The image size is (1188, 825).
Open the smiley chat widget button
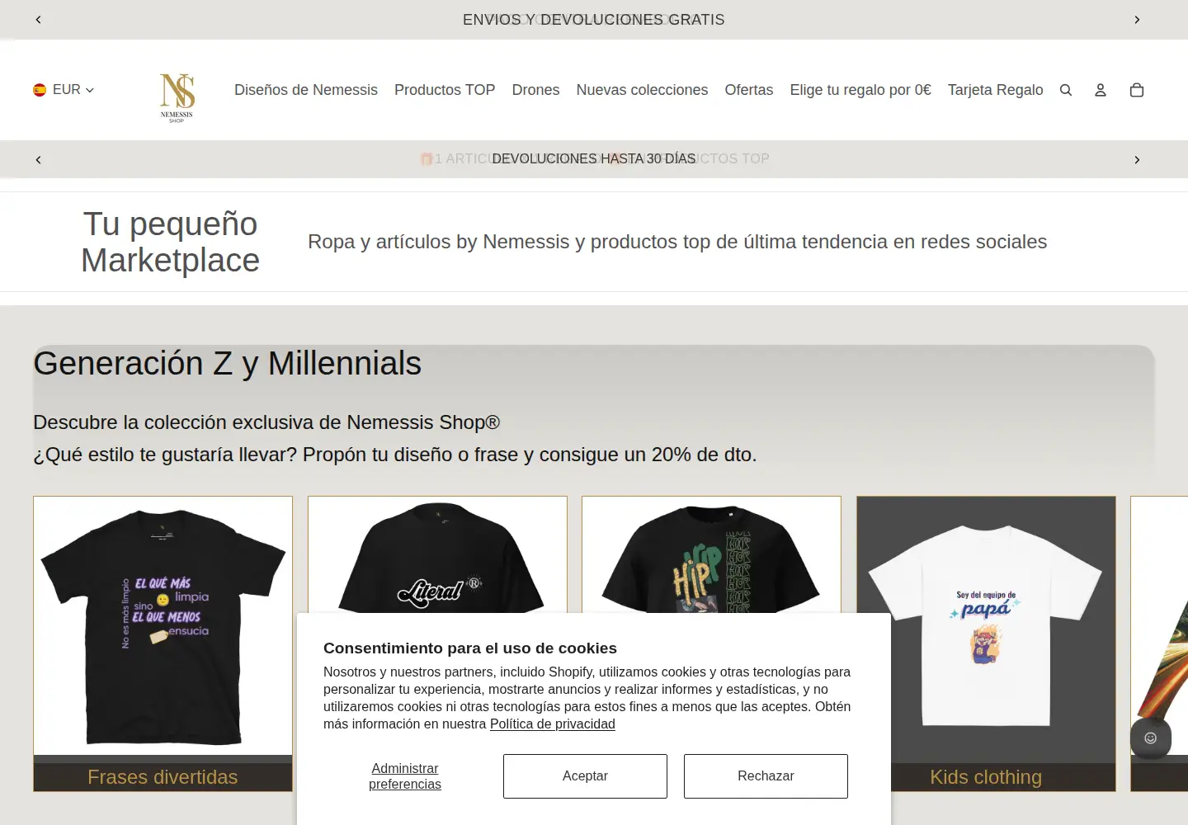(1151, 738)
